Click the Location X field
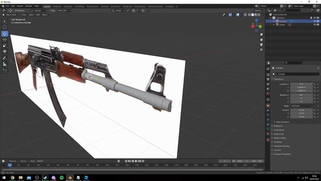321x181 pixels. coord(302,84)
